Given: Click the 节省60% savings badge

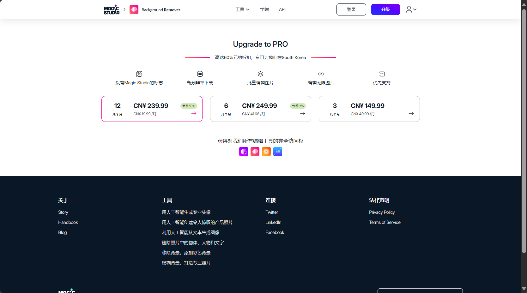Looking at the screenshot, I should click(x=189, y=106).
